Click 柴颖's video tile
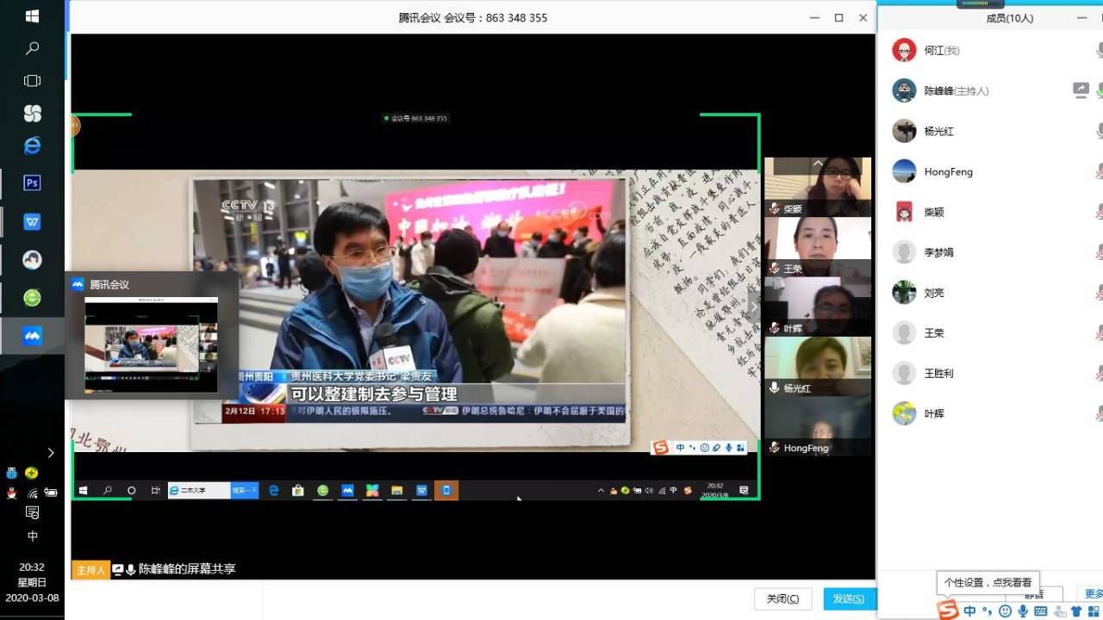 [818, 186]
